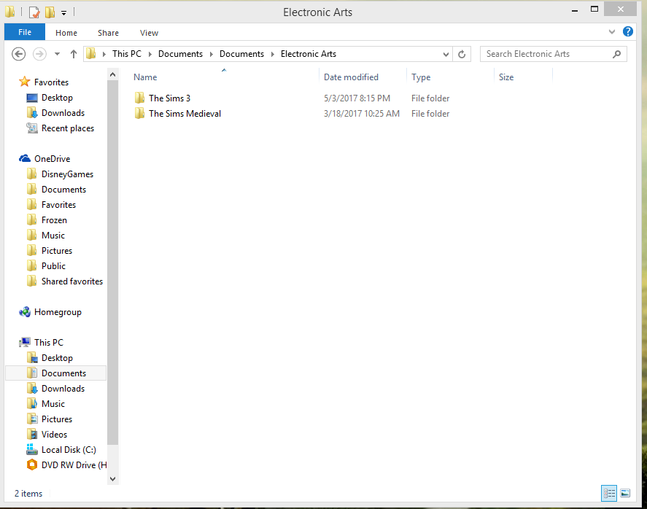Select The Sims Medieval folder
This screenshot has width=647, height=509.
185,114
